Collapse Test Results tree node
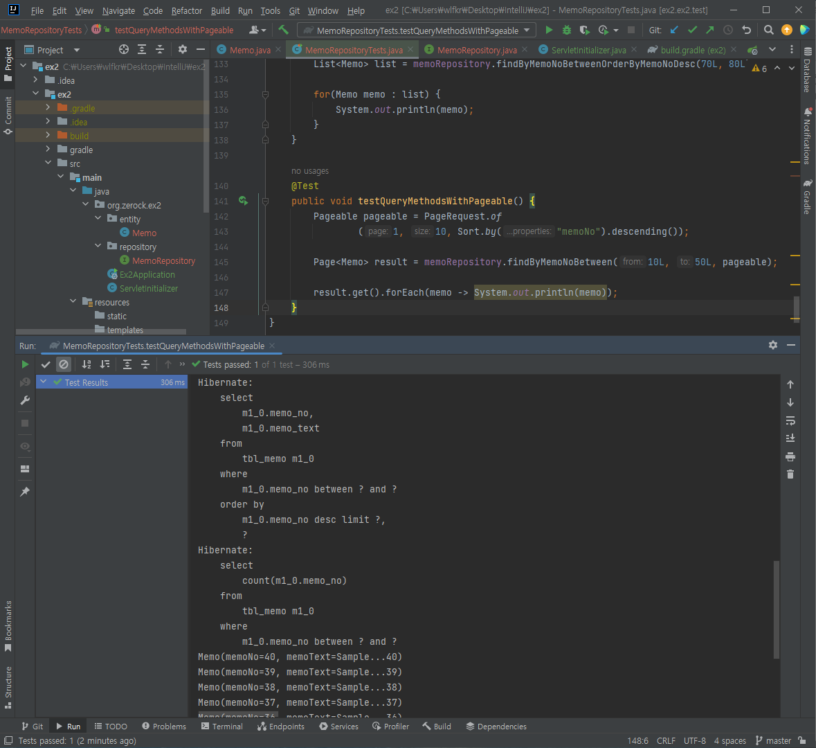Image resolution: width=816 pixels, height=748 pixels. (44, 382)
